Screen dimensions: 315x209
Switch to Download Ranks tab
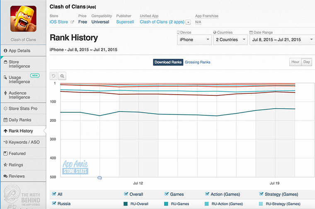(x=168, y=62)
